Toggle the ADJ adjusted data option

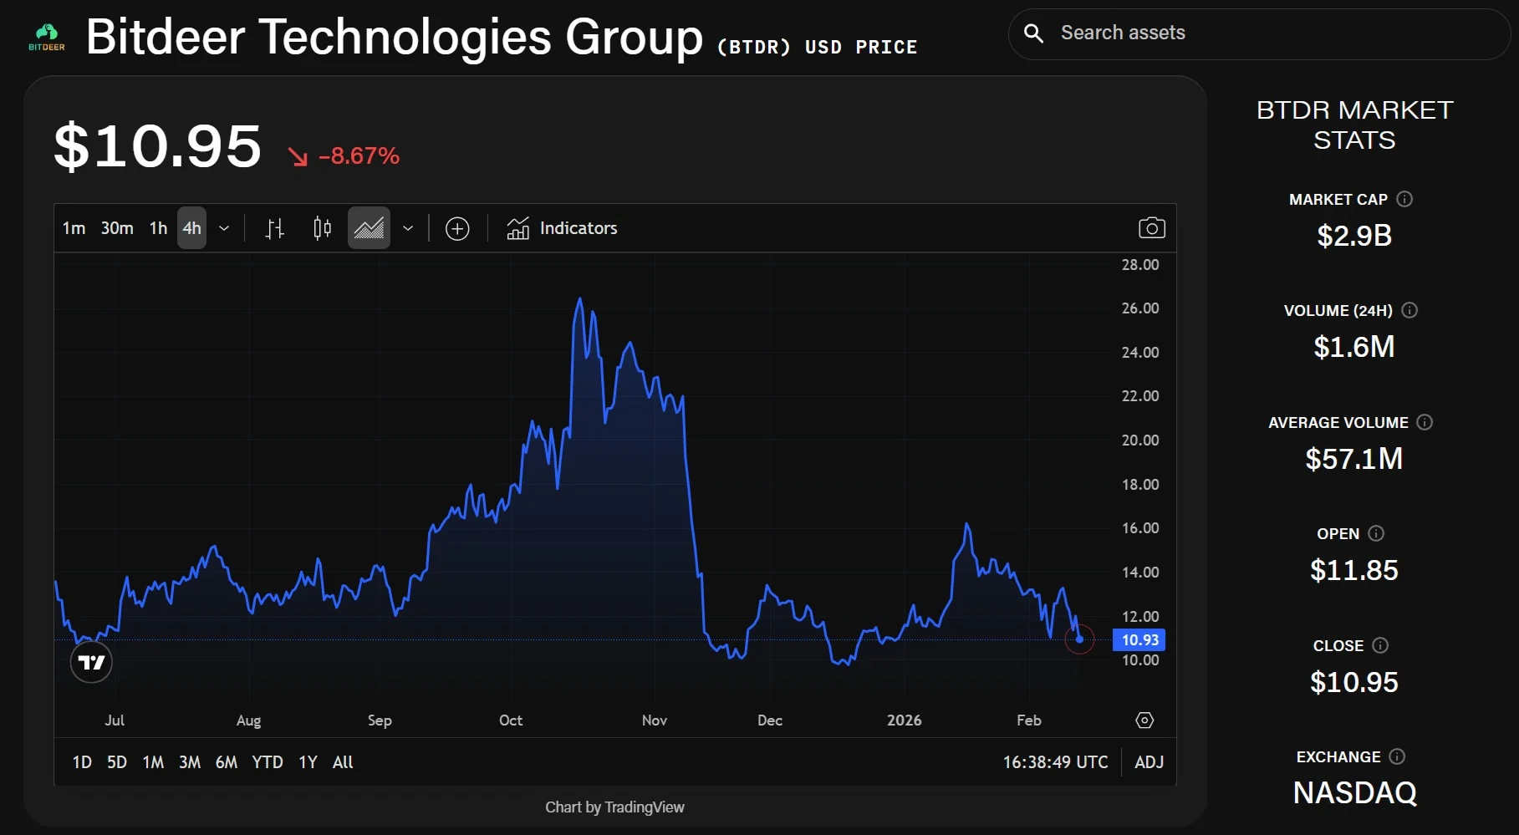1149,762
